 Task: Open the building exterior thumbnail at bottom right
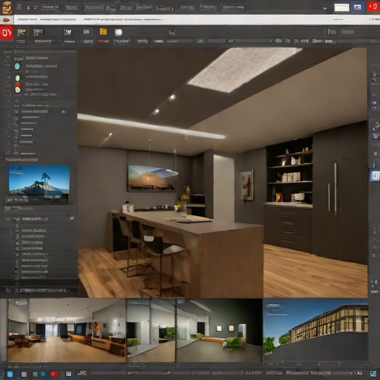click(x=315, y=330)
